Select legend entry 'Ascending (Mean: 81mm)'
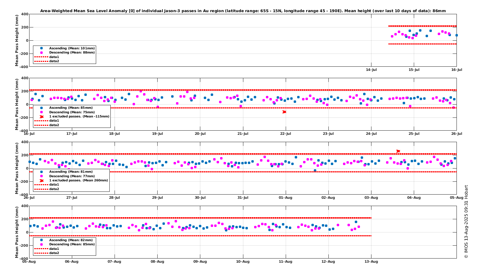This screenshot has height=278, width=486. (x=71, y=172)
